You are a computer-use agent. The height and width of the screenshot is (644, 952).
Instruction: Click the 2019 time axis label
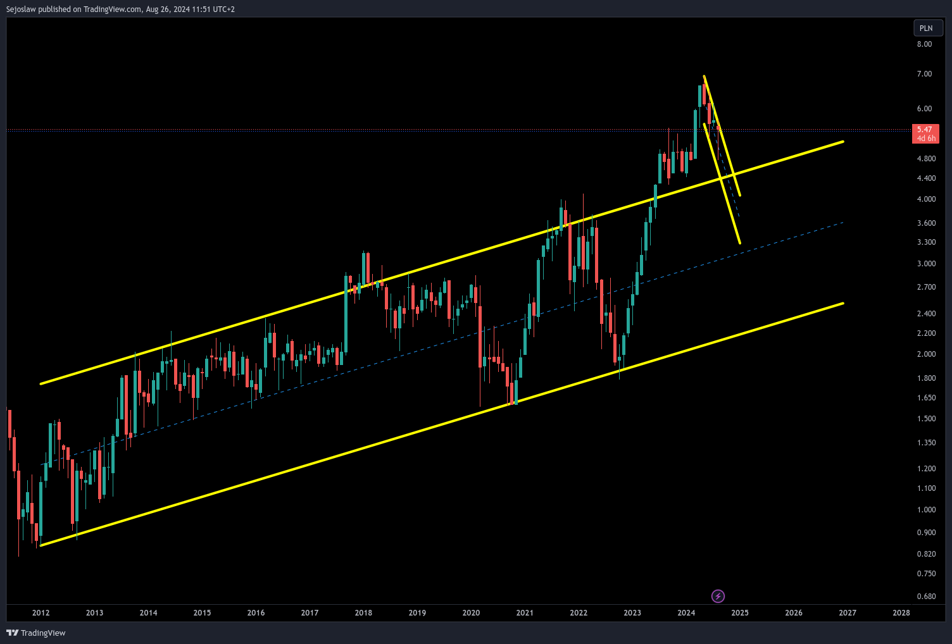[417, 613]
